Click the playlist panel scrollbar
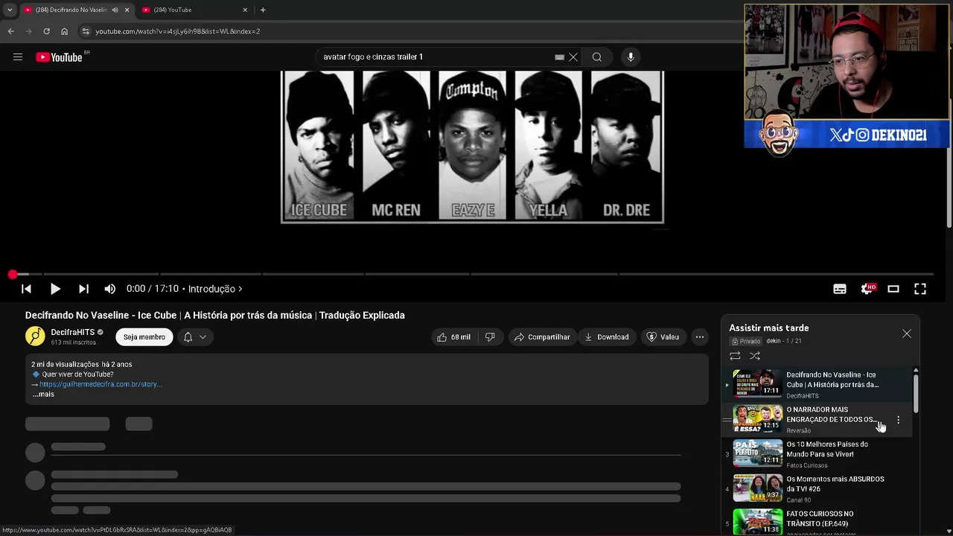Viewport: 953px width, 536px height. click(x=916, y=392)
